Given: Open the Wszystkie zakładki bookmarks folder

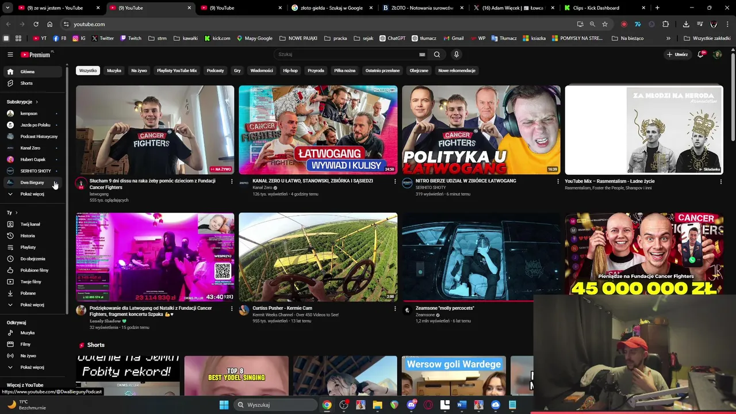Looking at the screenshot, I should [x=707, y=39].
